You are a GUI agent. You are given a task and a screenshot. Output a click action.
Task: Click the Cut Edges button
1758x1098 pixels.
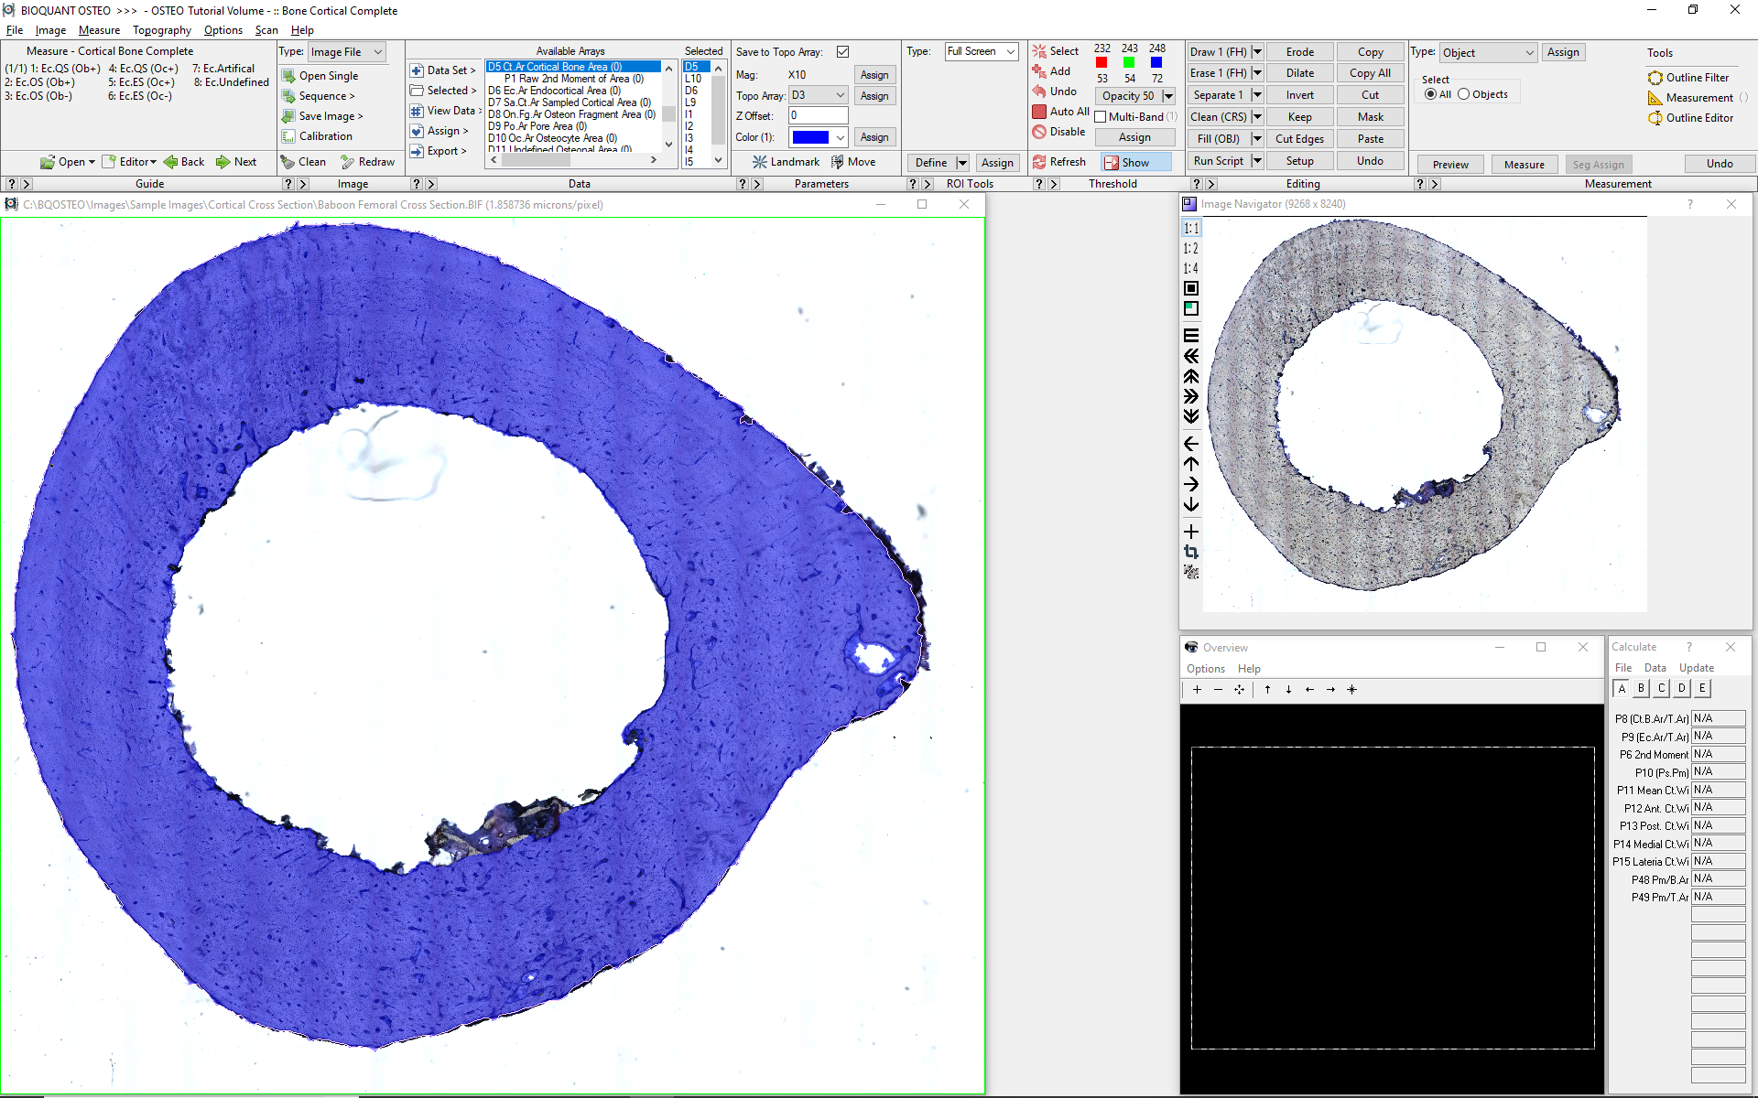[x=1299, y=139]
